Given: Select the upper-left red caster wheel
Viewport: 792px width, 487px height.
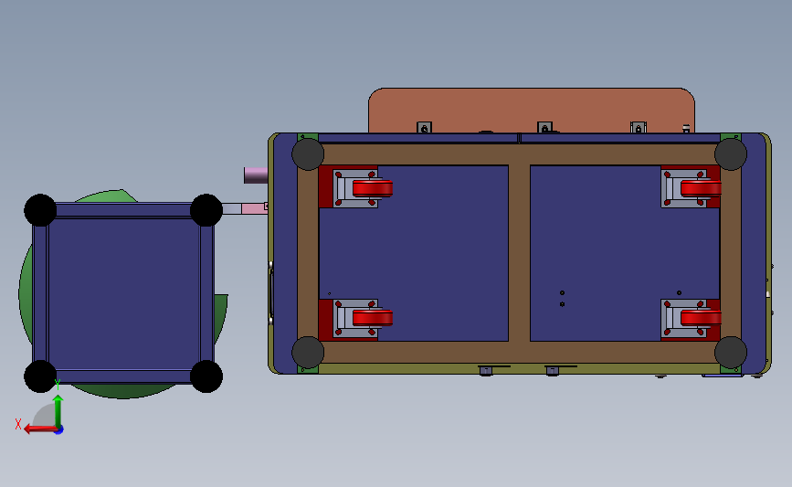Looking at the screenshot, I should pyautogui.click(x=373, y=188).
